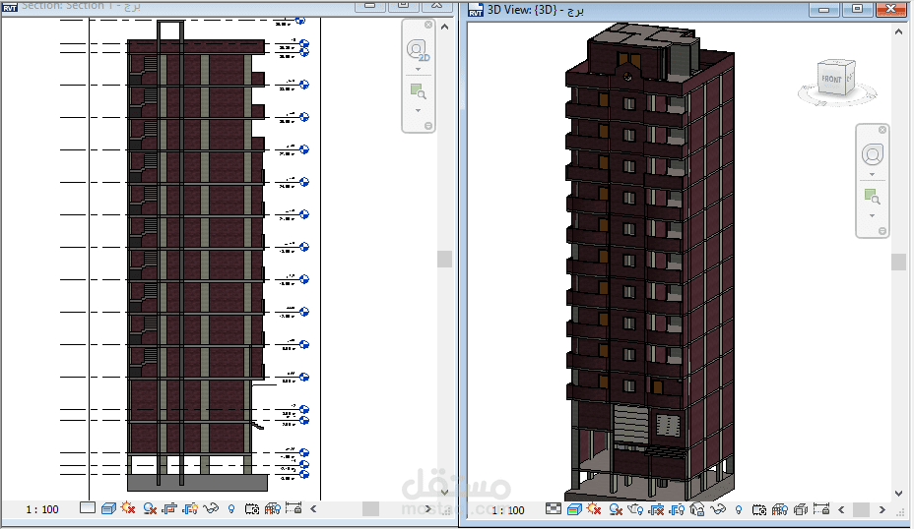Close the Section view navigation bar
Viewport: 914px width, 529px height.
point(428,25)
